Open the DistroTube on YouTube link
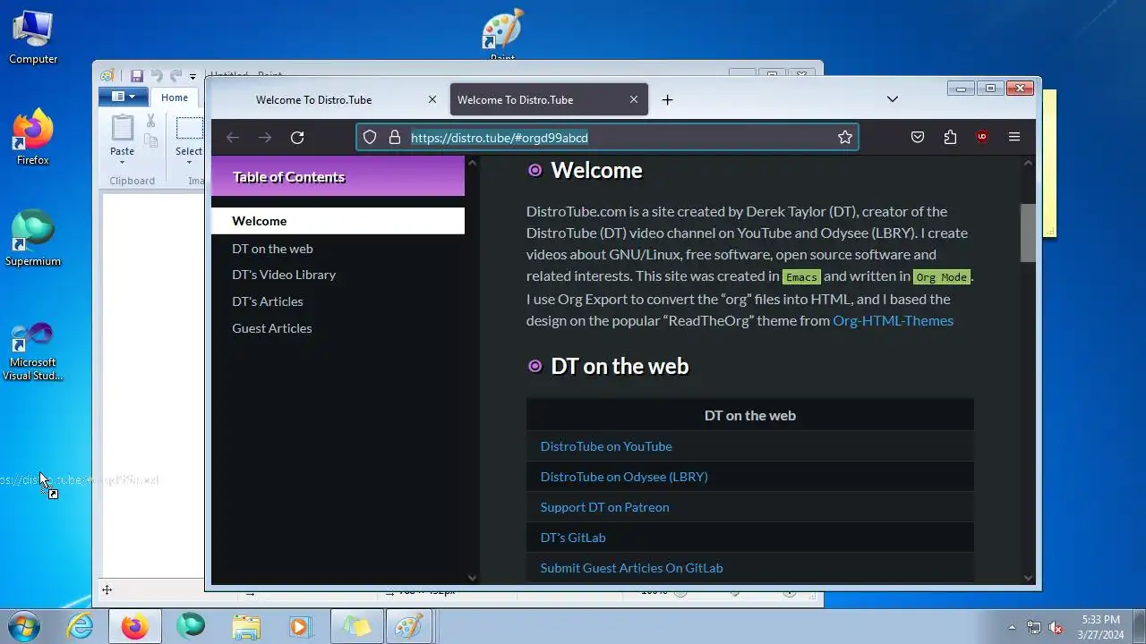 point(606,446)
